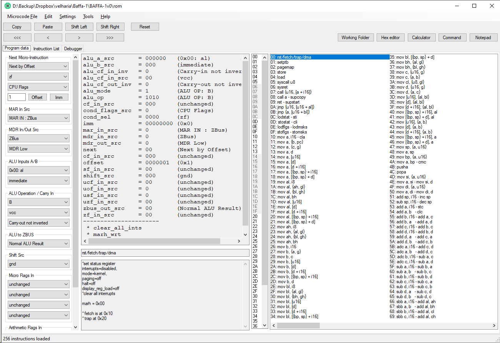This screenshot has width=500, height=343.
Task: Click the Copy button
Action: [x=17, y=27]
